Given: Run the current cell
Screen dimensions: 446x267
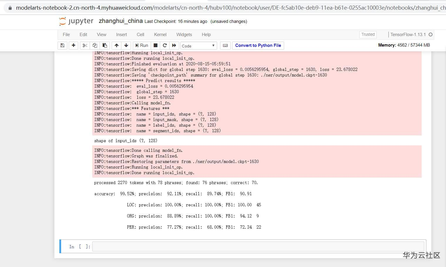Looking at the screenshot, I should 142,45.
